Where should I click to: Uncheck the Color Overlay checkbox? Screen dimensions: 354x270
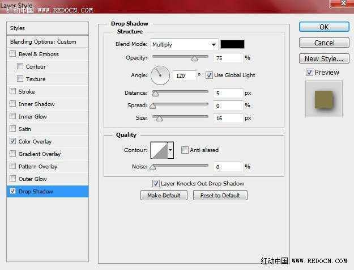coord(13,141)
